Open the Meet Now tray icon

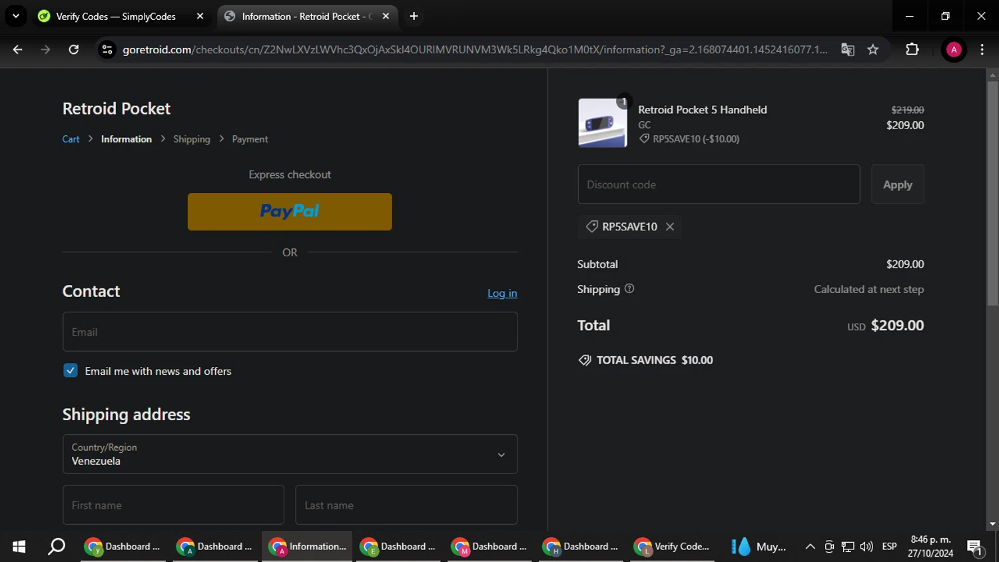[829, 547]
